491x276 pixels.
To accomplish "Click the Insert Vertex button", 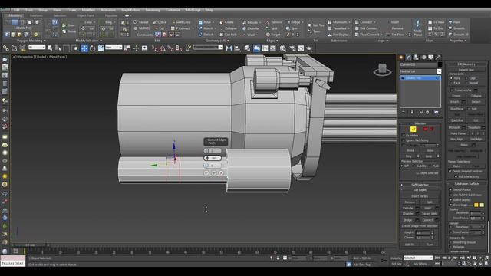I will (420, 196).
